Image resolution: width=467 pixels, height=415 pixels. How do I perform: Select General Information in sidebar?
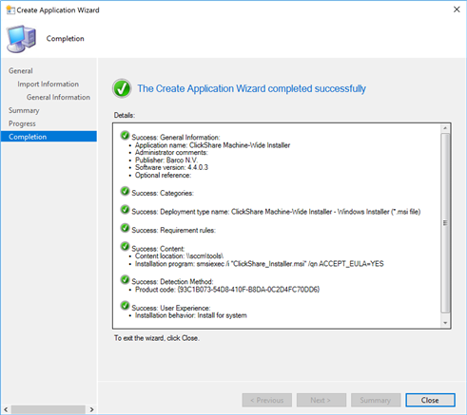[x=58, y=97]
